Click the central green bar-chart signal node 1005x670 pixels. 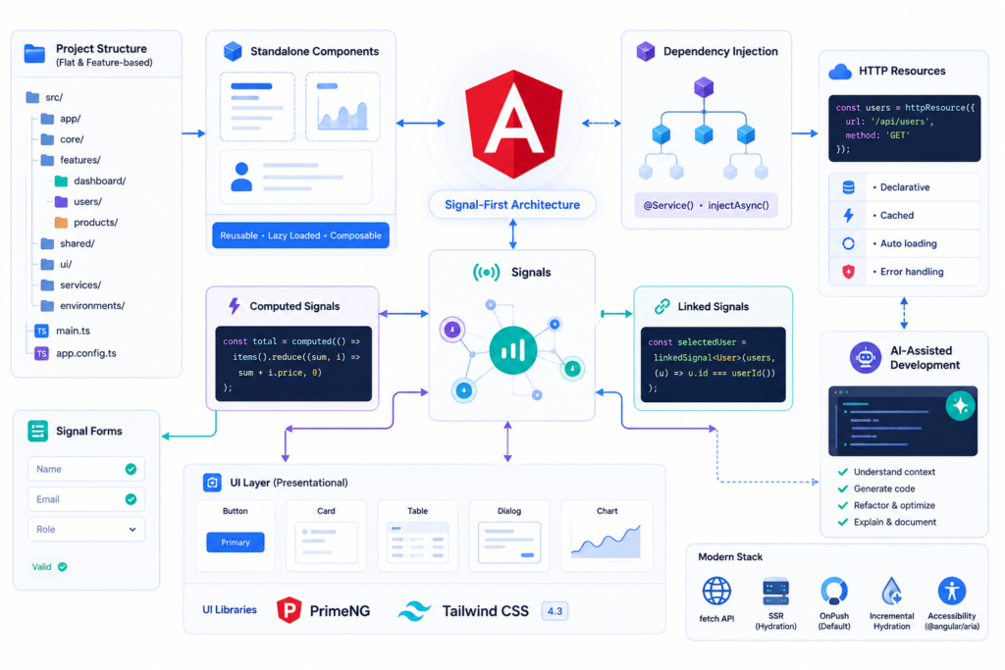[512, 350]
